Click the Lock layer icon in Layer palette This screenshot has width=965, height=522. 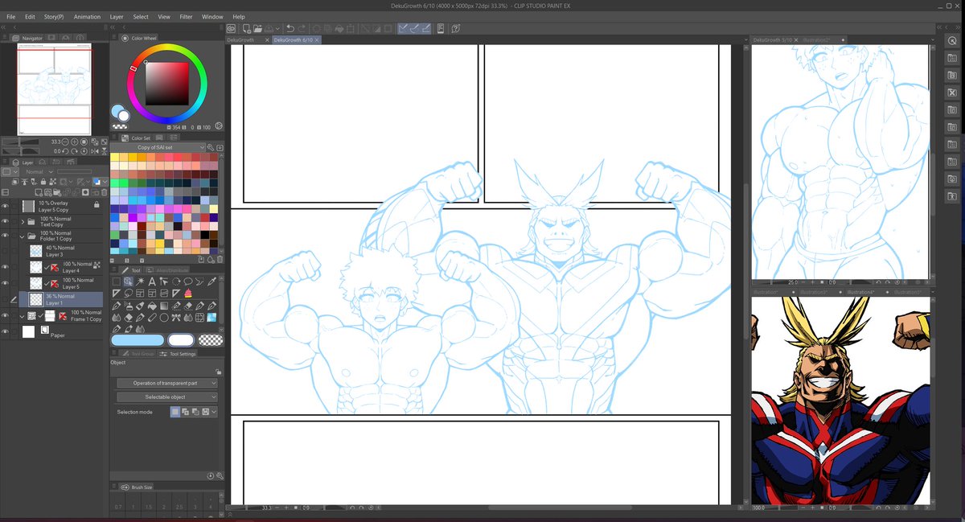coord(43,182)
